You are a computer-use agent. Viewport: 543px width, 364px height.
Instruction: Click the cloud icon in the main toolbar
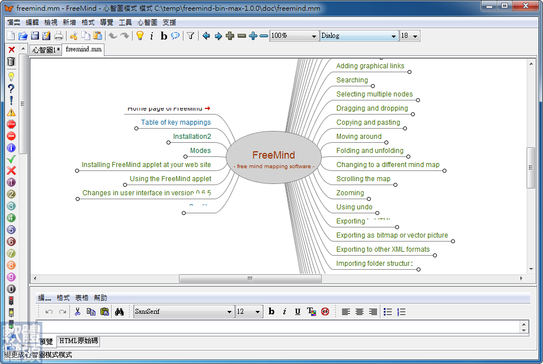click(x=176, y=35)
